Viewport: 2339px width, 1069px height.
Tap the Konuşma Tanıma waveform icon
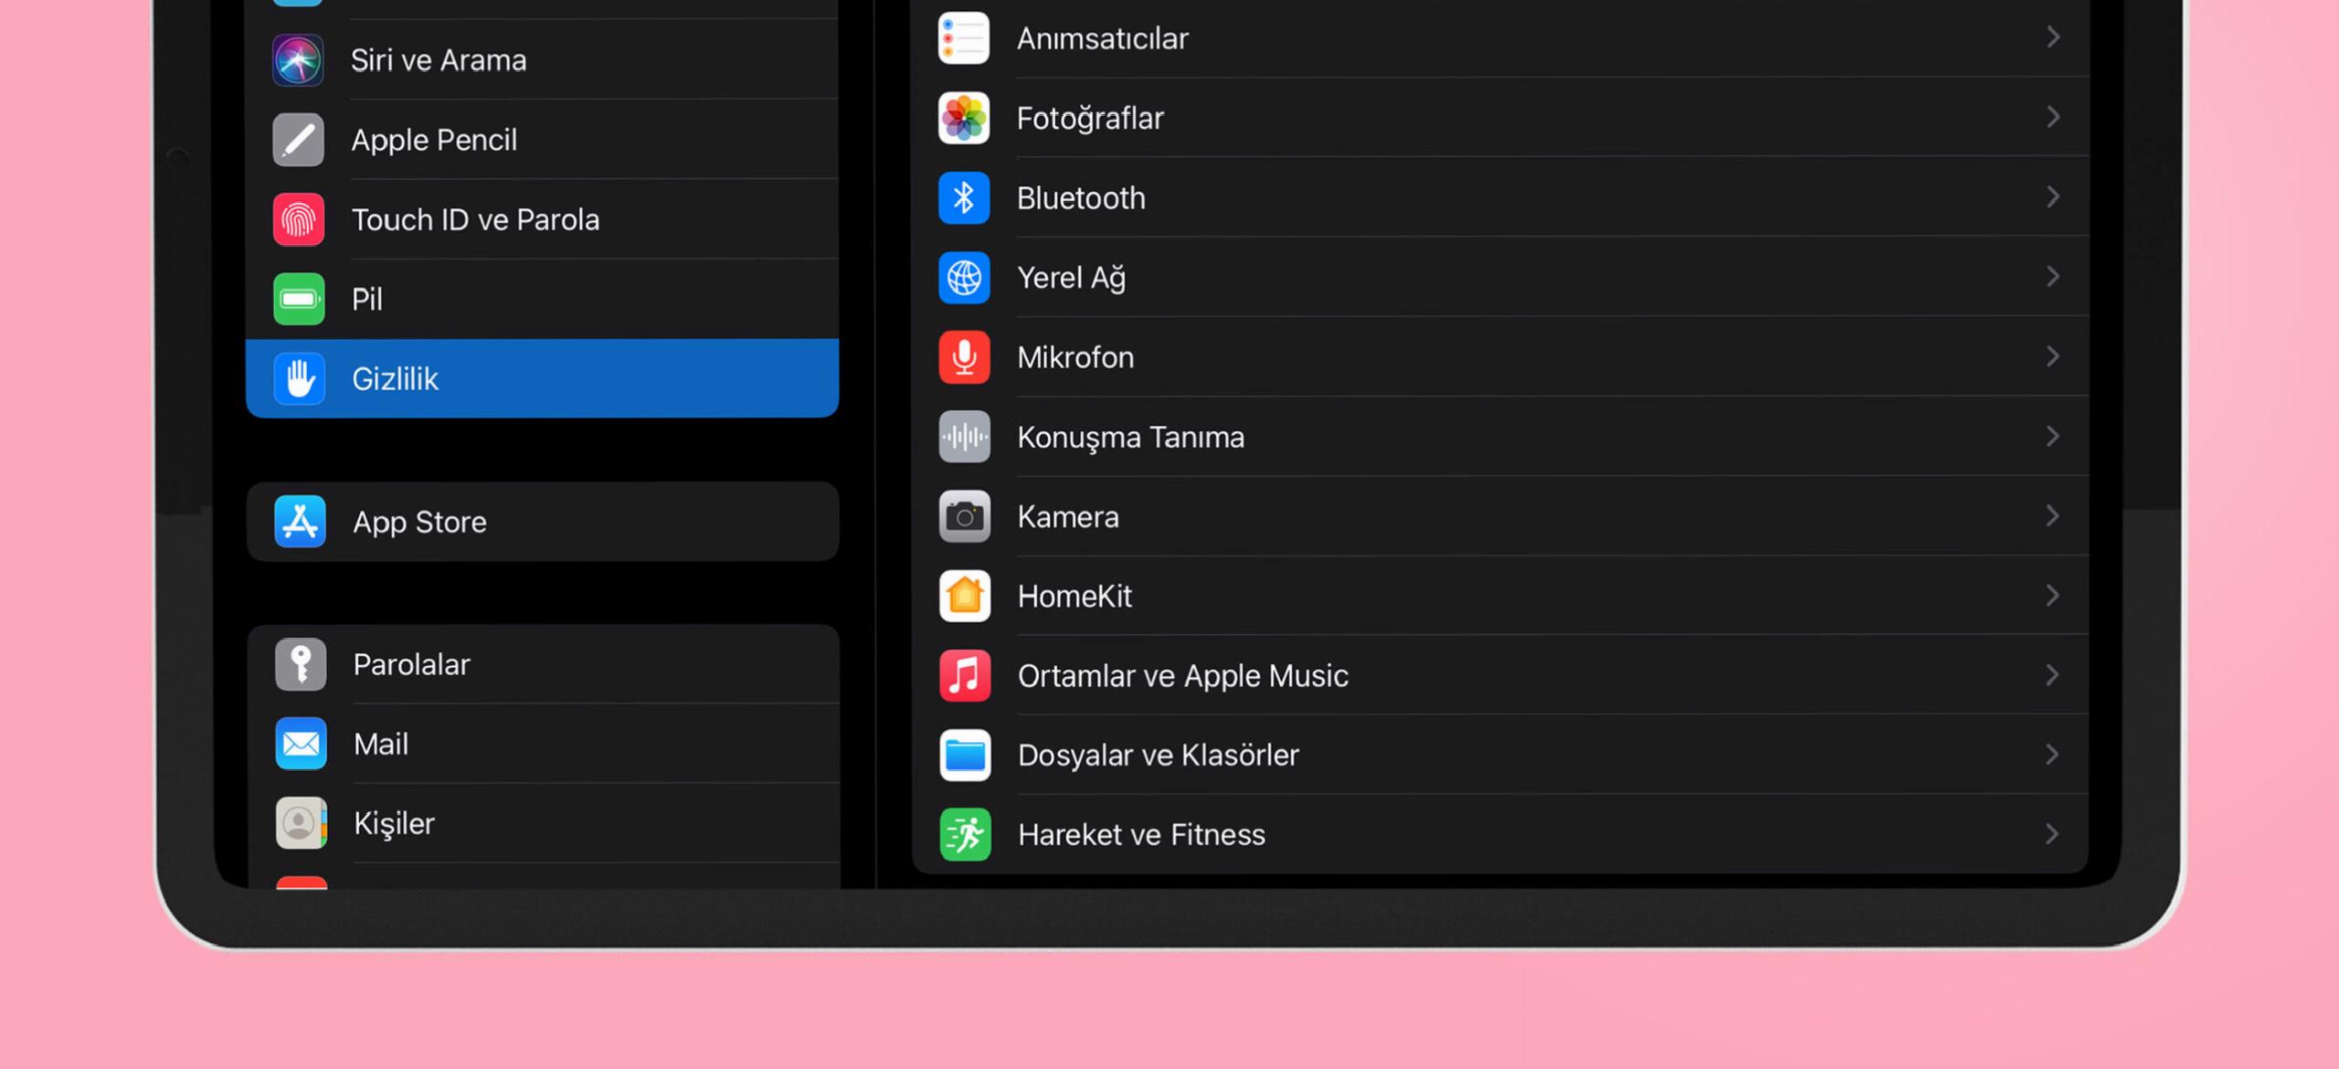click(964, 437)
